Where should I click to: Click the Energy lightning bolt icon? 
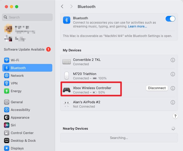coord(7,91)
